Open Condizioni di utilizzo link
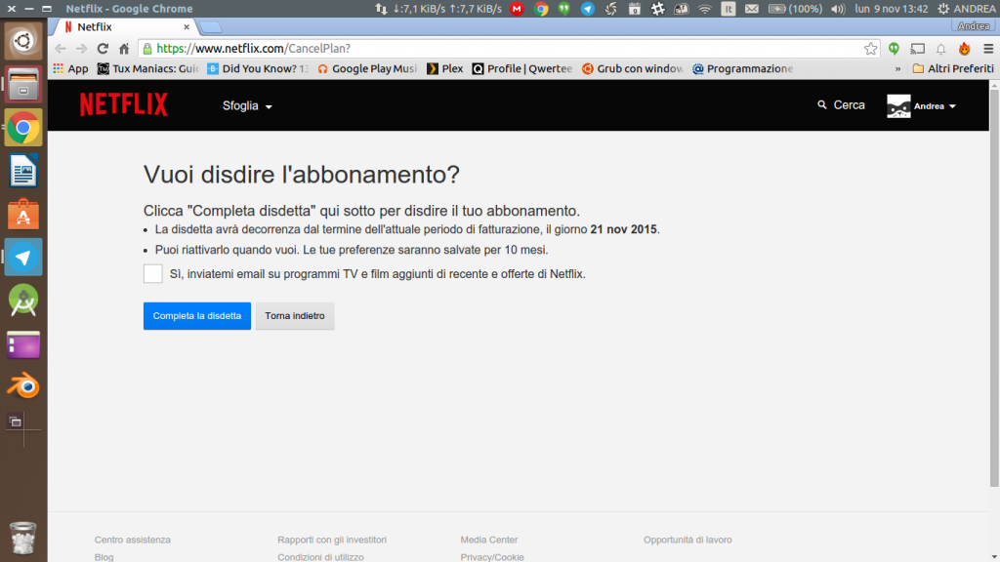This screenshot has width=1000, height=562. coord(320,557)
